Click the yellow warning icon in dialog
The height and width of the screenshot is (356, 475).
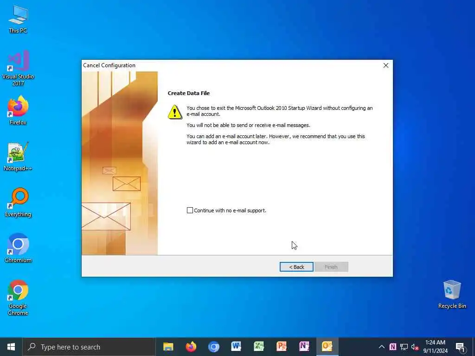pos(175,112)
